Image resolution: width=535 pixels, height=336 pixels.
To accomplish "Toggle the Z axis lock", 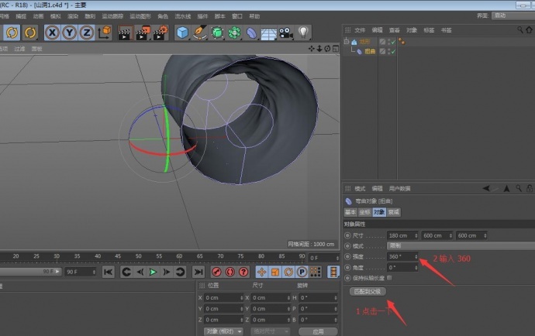I will [x=87, y=33].
